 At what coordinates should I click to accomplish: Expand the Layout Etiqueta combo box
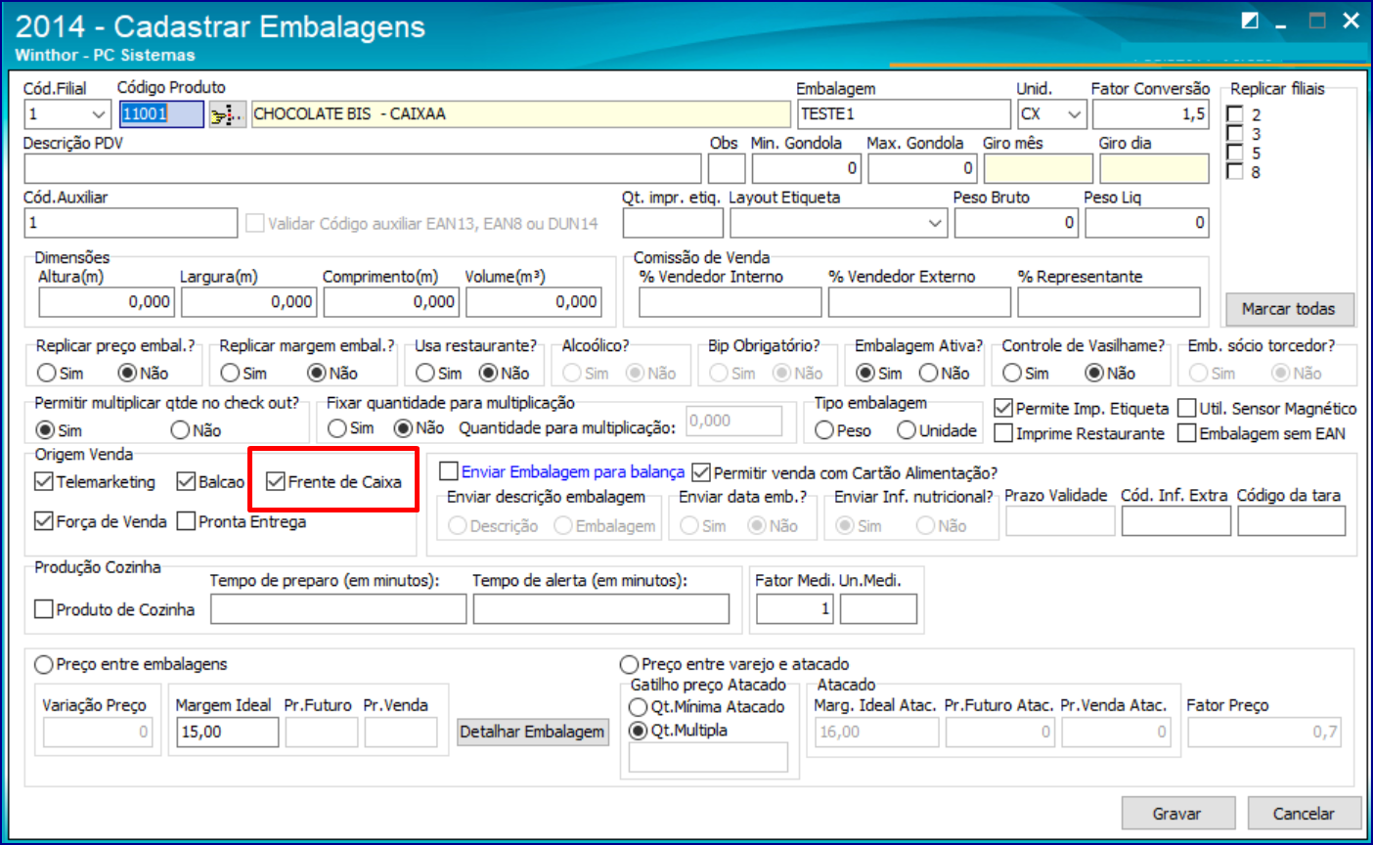(935, 224)
